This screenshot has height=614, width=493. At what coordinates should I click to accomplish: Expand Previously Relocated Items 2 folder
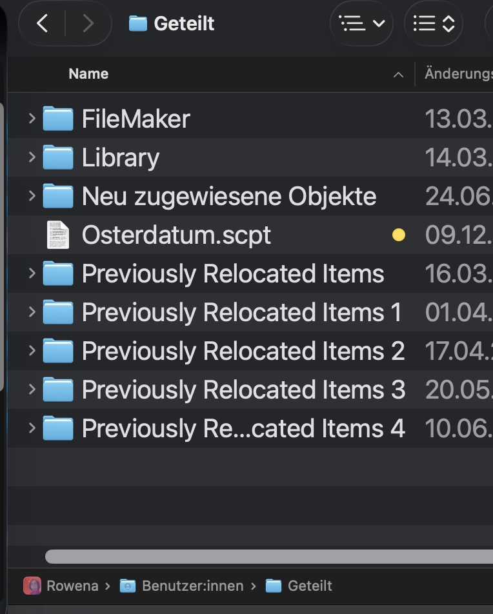click(x=31, y=350)
